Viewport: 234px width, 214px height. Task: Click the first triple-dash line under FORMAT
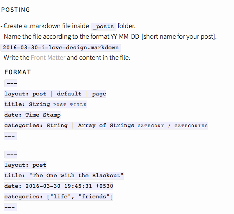11,83
